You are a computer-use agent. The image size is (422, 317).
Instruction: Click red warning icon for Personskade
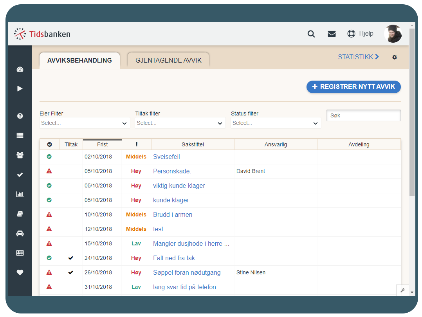49,171
